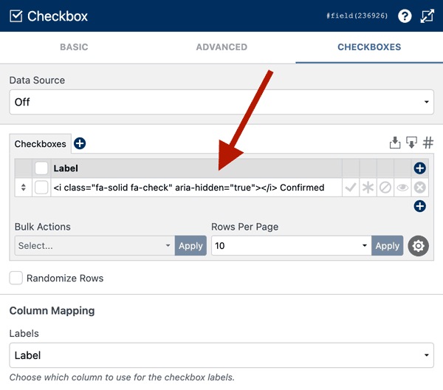
Task: Click the export data icon with the screen and down arrow
Action: (411, 143)
